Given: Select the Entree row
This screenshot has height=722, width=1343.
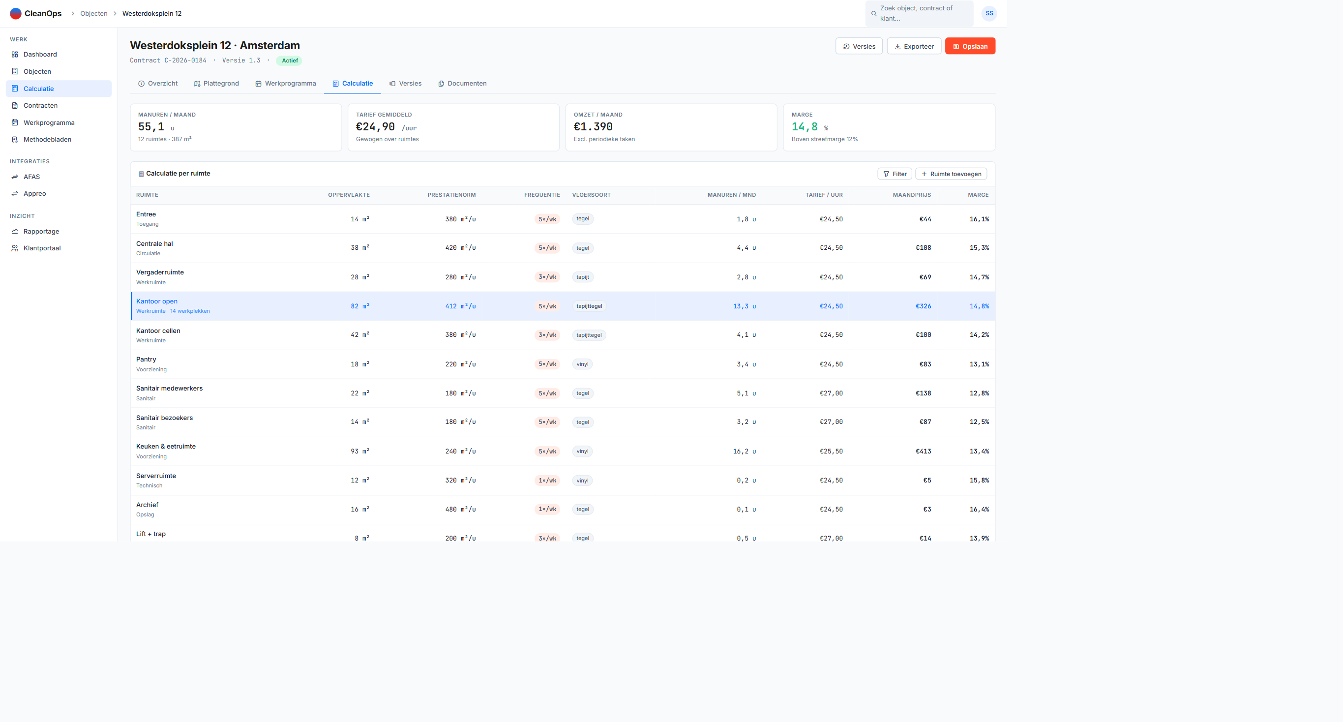Looking at the screenshot, I should [563, 219].
